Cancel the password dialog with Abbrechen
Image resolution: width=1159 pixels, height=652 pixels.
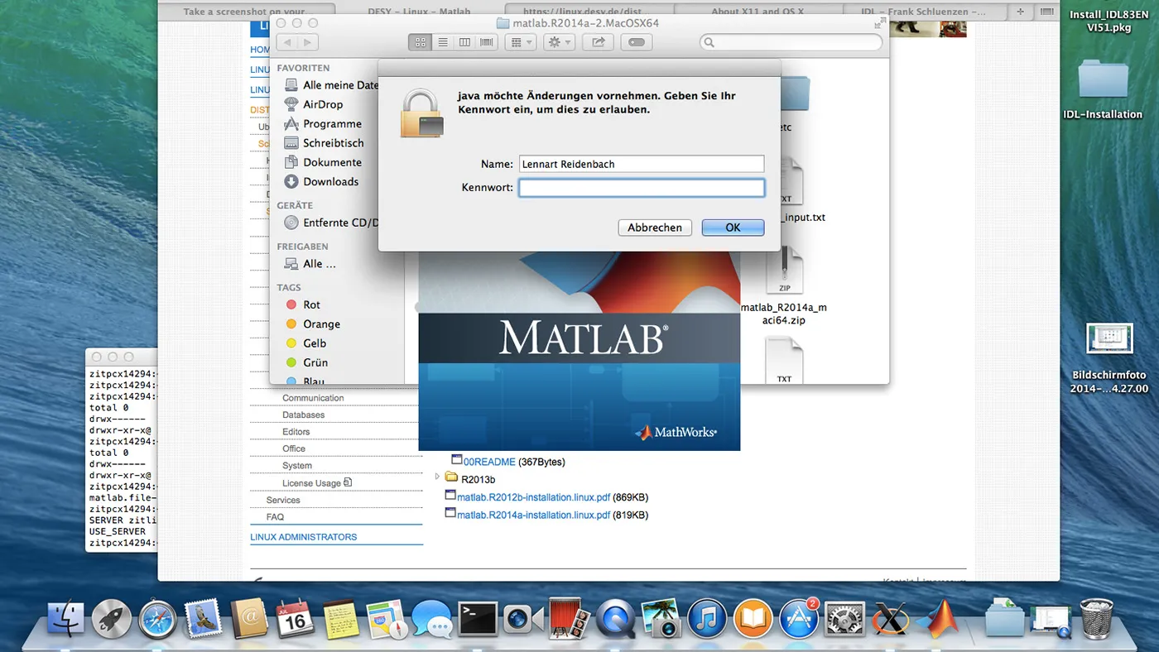coord(654,227)
